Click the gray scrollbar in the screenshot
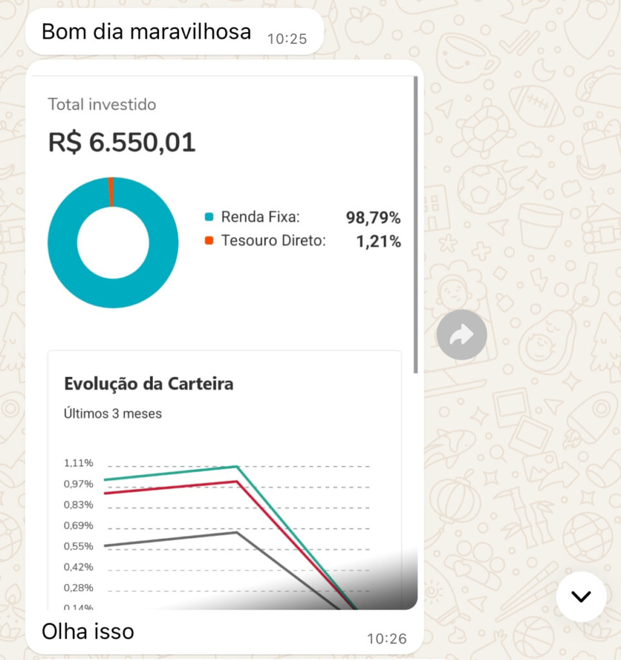This screenshot has height=660, width=621. coord(416,225)
